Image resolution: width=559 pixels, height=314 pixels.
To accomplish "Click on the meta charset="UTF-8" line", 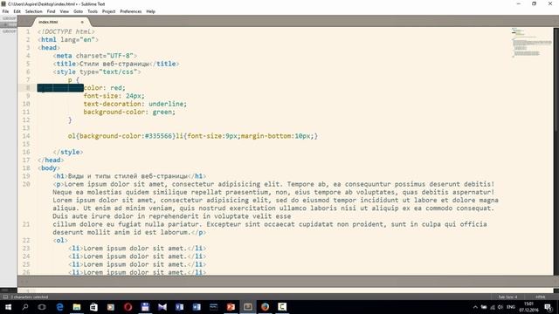I will [95, 56].
